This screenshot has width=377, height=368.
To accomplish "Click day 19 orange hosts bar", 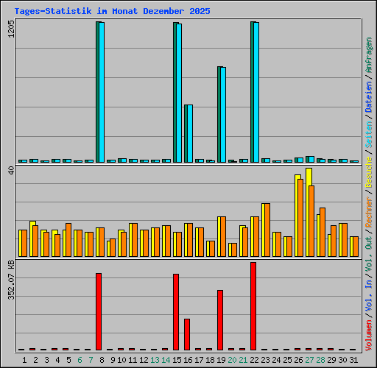I will tap(223, 236).
